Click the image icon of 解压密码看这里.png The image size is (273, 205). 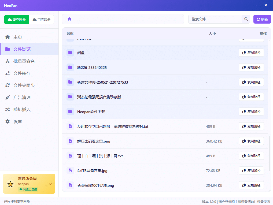70,141
